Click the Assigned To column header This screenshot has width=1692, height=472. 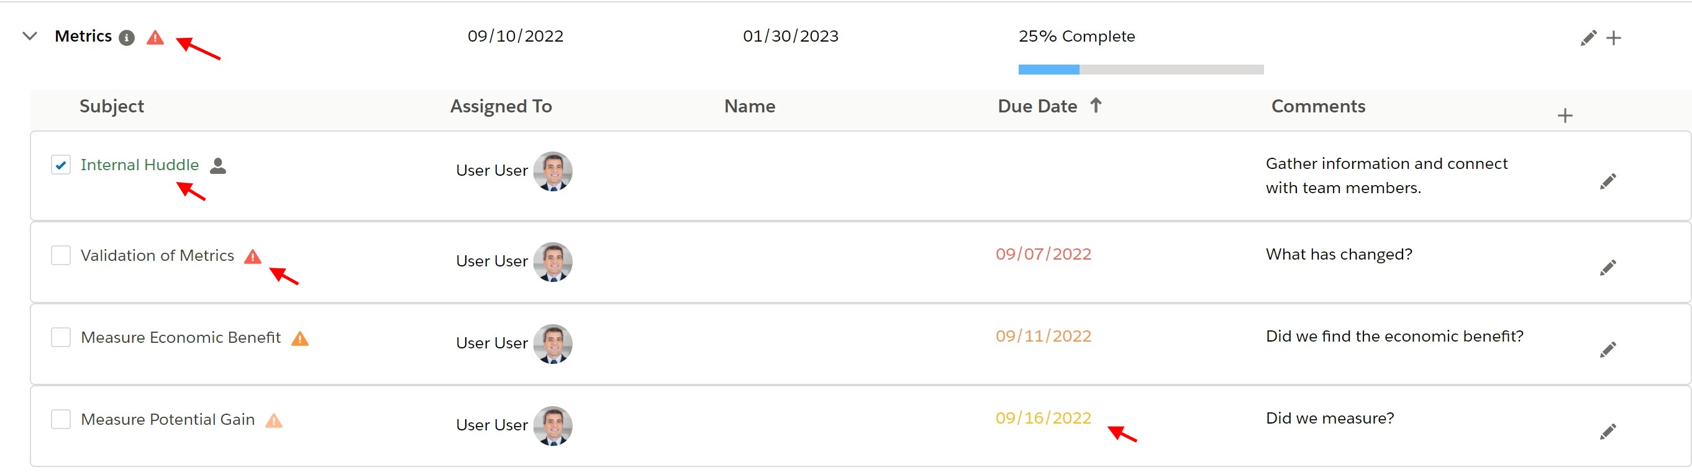click(x=501, y=106)
